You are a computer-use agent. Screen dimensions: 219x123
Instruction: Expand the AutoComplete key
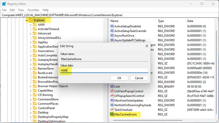[31, 56]
